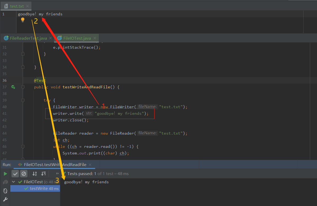
Task: Click the writer.close() statement
Action: [x=71, y=120]
